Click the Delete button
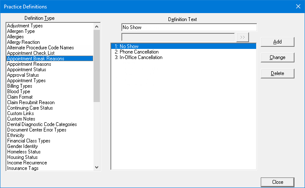Image resolution: width=305 pixels, height=188 pixels. 277,73
